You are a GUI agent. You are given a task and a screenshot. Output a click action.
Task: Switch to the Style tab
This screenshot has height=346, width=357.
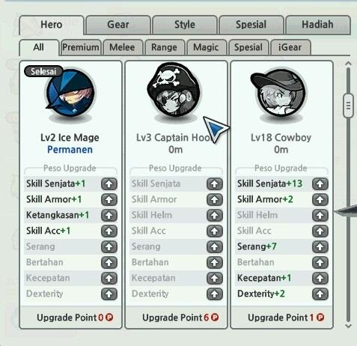click(x=185, y=25)
